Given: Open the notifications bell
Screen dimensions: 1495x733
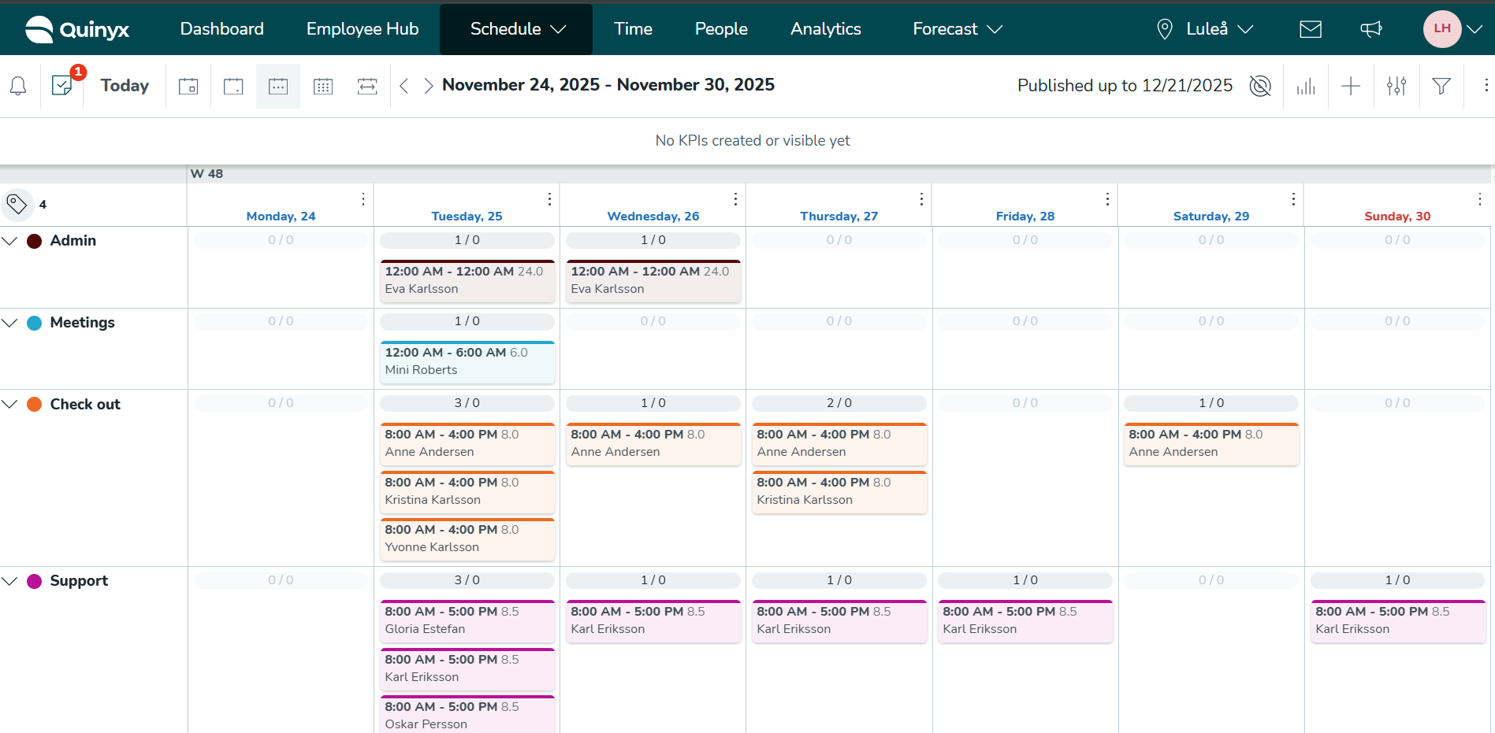Looking at the screenshot, I should (x=18, y=86).
